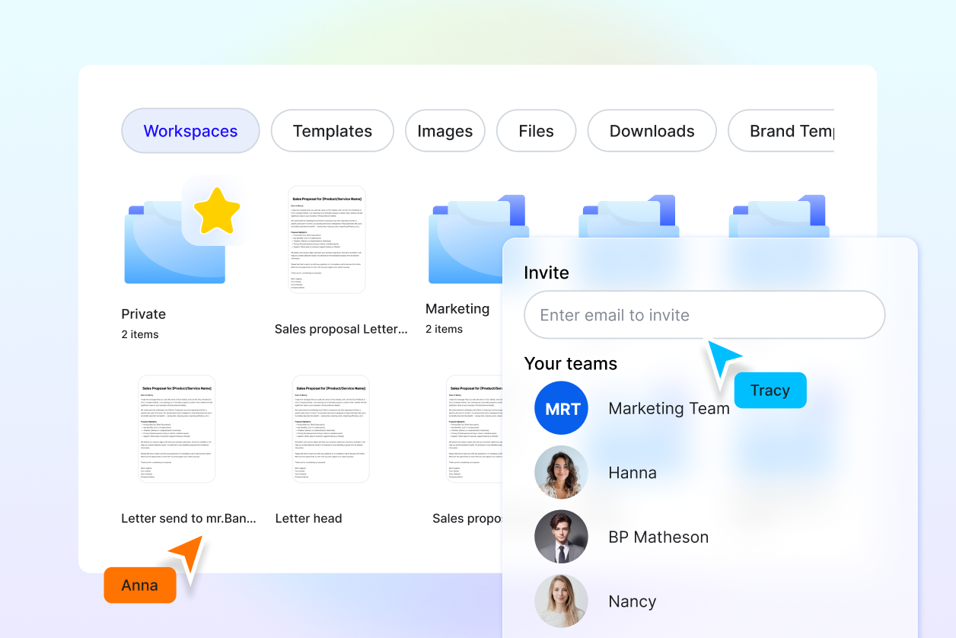This screenshot has width=956, height=638.
Task: Select the MRT Marketing Team avatar
Action: click(x=562, y=409)
